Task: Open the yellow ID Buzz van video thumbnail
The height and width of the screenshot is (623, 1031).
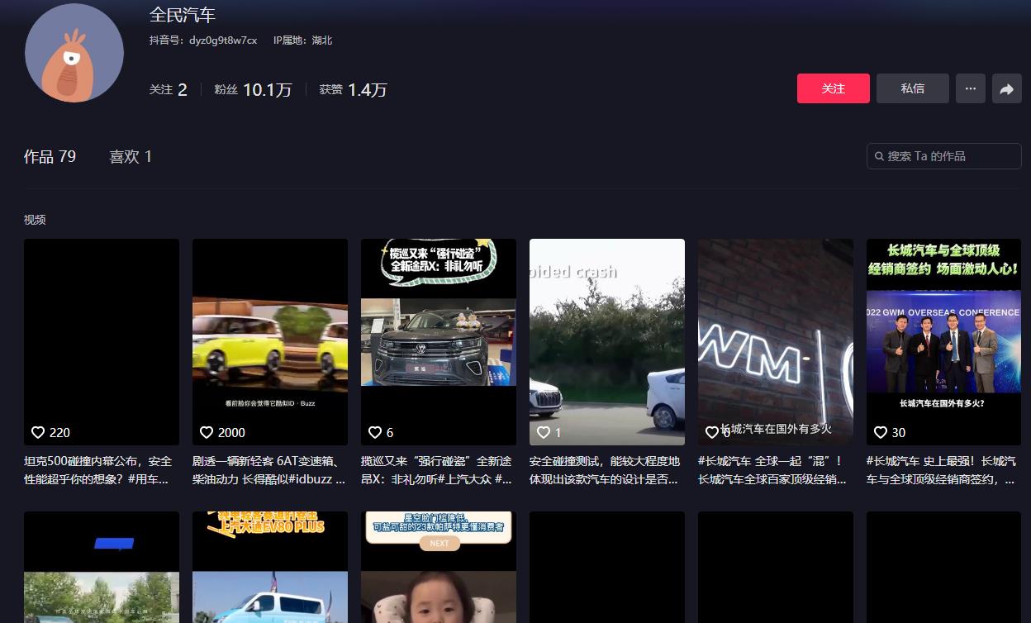Action: [x=270, y=342]
